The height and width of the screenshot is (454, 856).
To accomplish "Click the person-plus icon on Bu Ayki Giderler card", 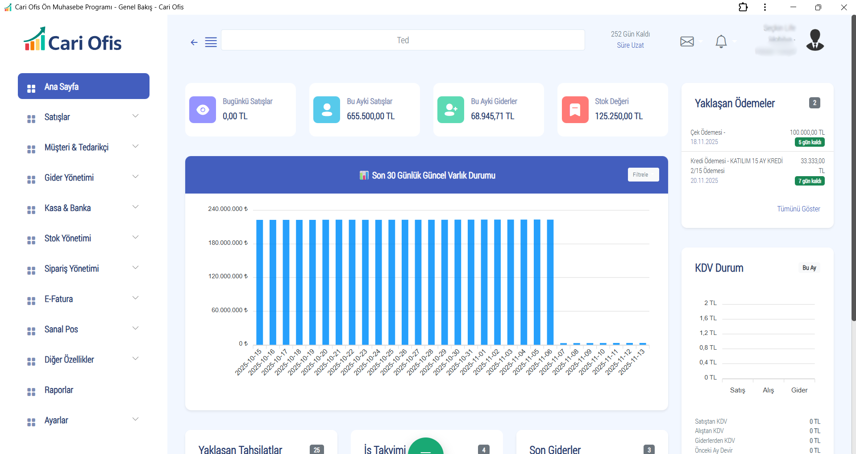I will pyautogui.click(x=451, y=109).
